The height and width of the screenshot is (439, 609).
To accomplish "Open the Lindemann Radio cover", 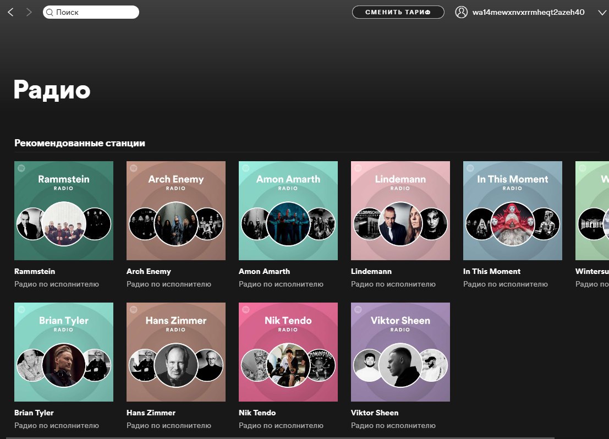I will (x=400, y=211).
